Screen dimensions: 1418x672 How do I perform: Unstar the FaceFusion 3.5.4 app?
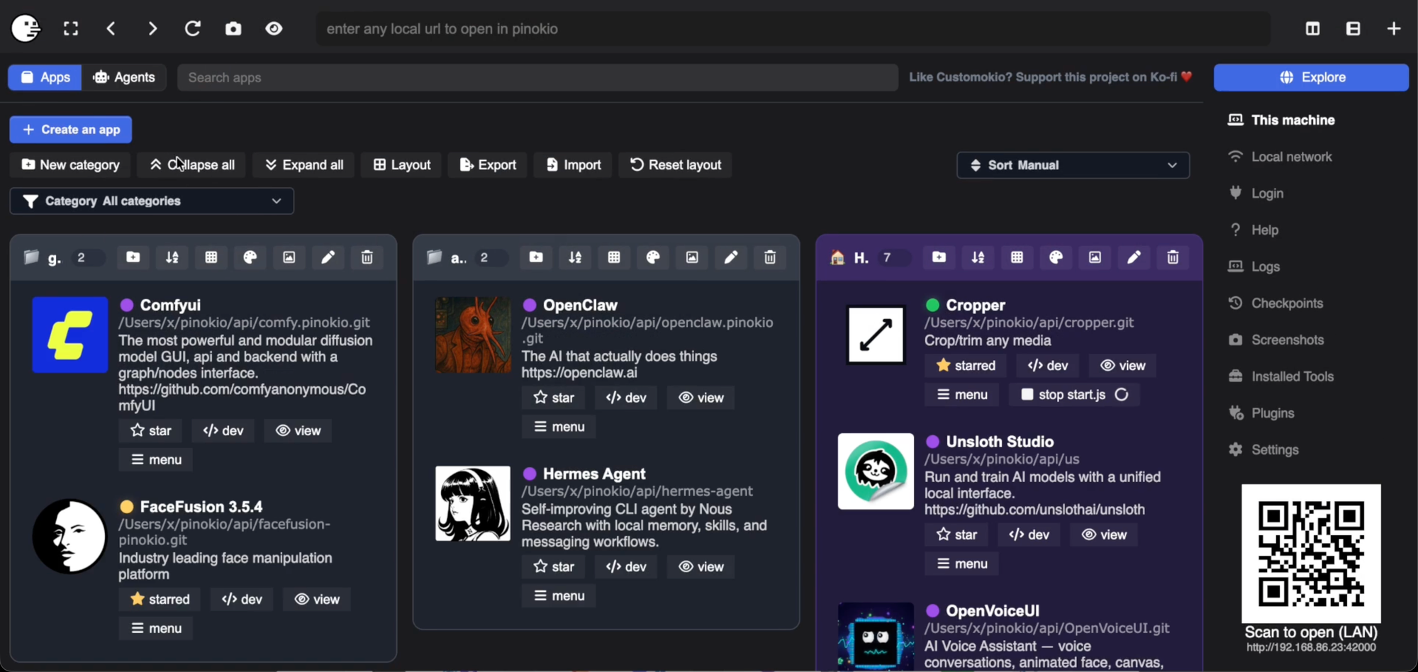pyautogui.click(x=160, y=599)
